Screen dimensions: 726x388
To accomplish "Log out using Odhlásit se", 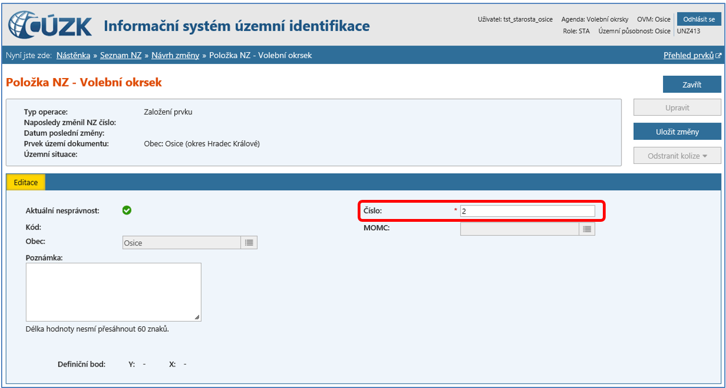I will tap(698, 19).
